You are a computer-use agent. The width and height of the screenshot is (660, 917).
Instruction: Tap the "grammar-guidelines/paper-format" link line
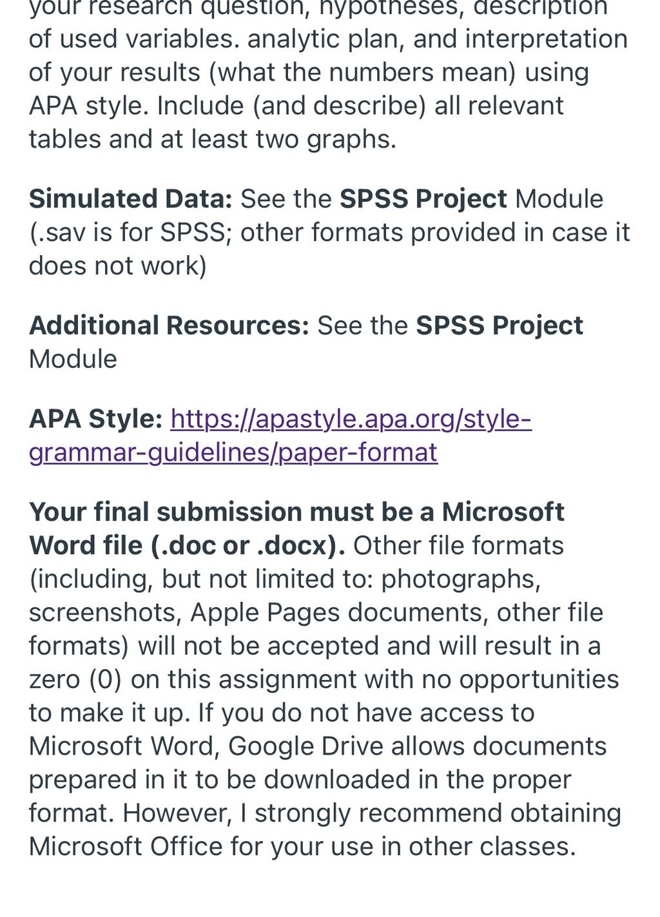point(233,452)
